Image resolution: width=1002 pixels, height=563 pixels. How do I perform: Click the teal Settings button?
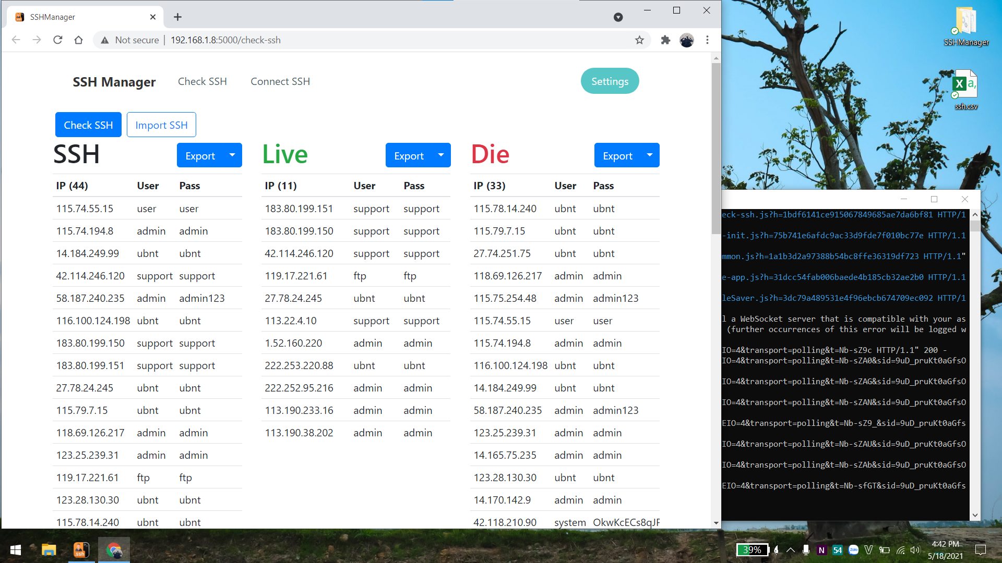pos(610,81)
